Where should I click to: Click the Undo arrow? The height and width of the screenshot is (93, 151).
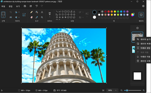[x=36, y=6]
